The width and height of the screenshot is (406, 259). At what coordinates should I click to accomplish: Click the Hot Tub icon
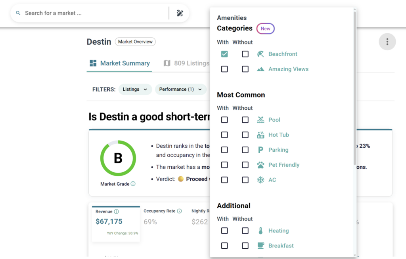coord(260,135)
